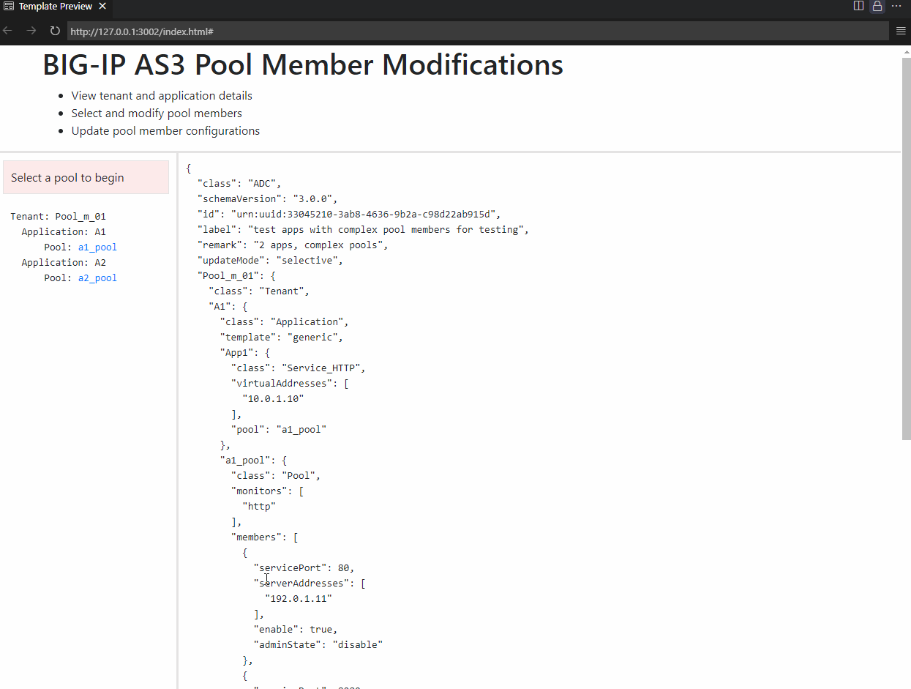Screen dimensions: 911x689
Task: Go forward in the preview browser
Action: pyautogui.click(x=31, y=31)
